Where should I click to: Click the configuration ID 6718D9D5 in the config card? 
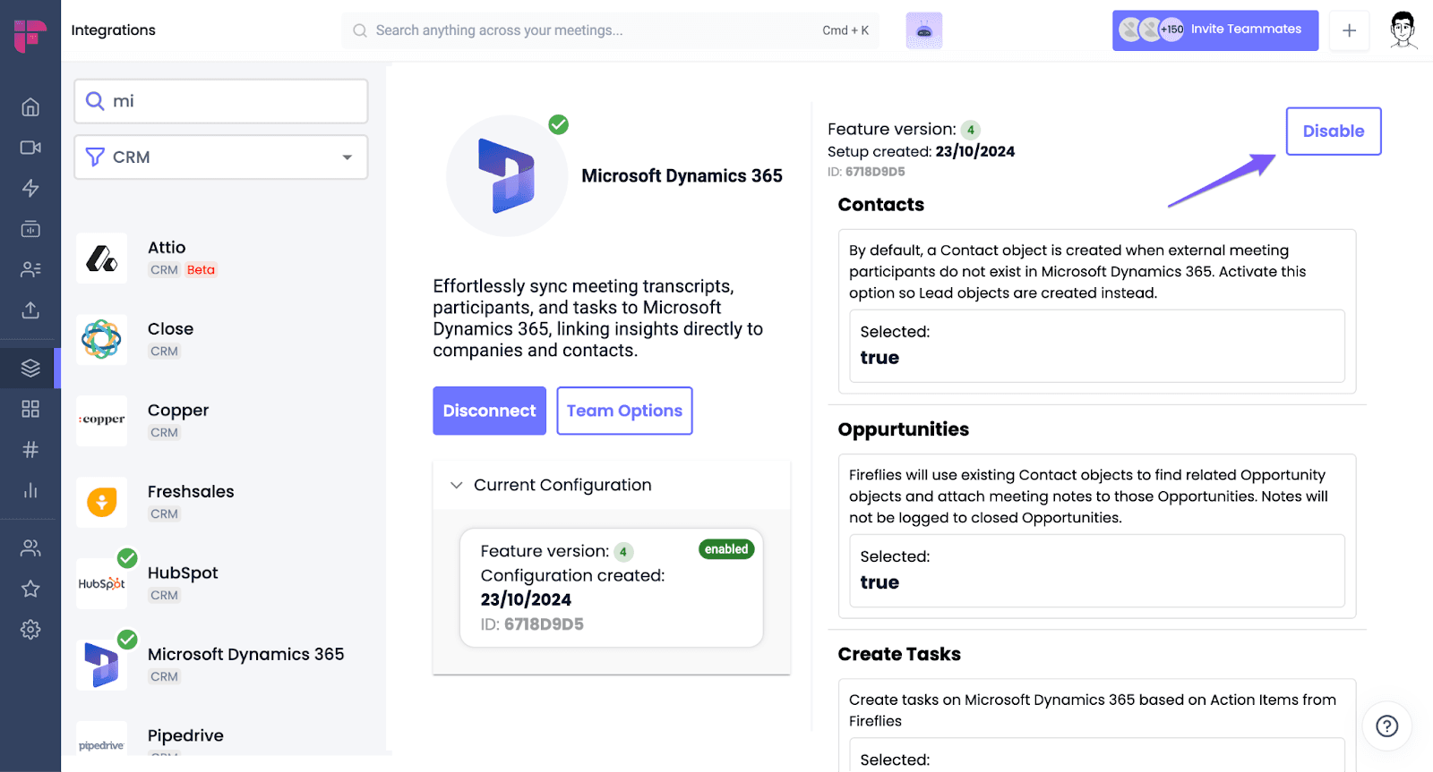tap(532, 624)
